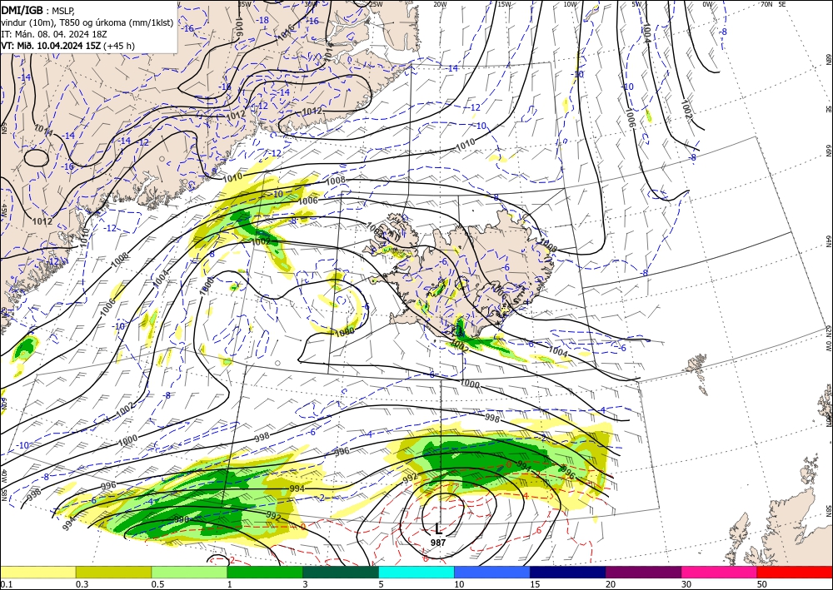Click the navy 15–20 legend swatch
This screenshot has height=590, width=833.
coord(568,572)
